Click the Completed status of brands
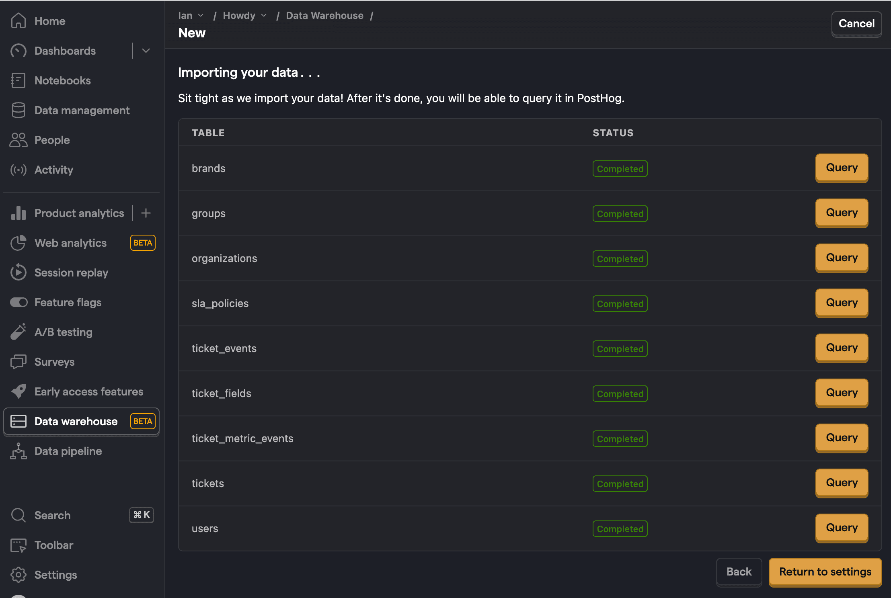This screenshot has width=891, height=598. click(620, 169)
